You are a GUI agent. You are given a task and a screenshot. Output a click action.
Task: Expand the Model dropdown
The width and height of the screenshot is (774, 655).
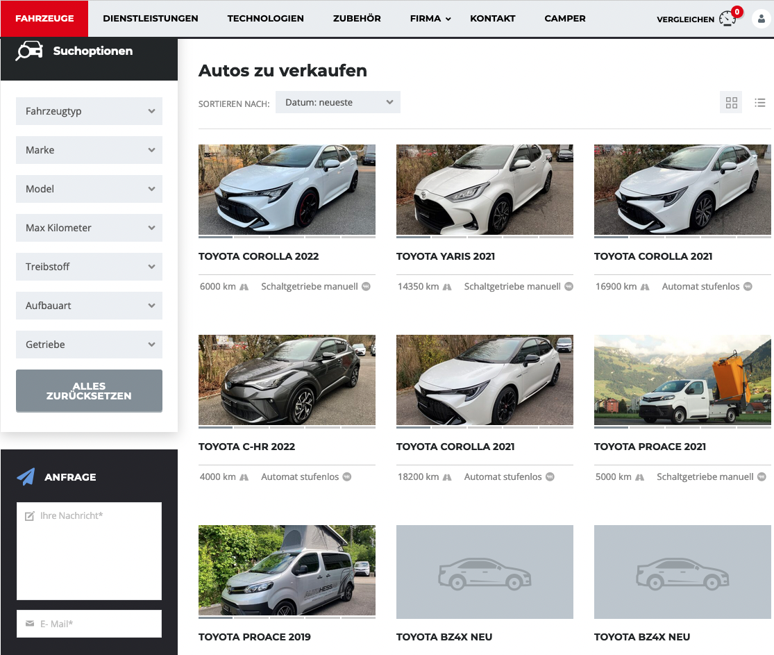(89, 189)
